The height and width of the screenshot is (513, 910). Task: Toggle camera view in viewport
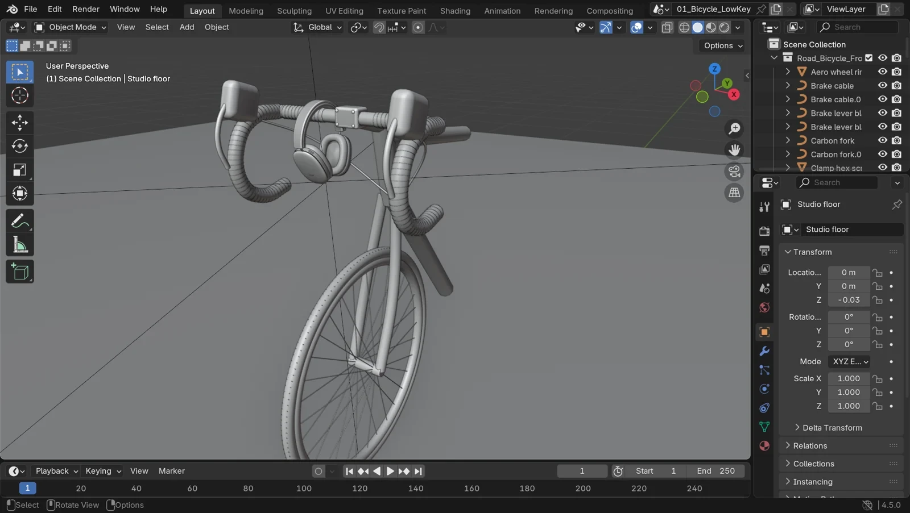(x=734, y=171)
